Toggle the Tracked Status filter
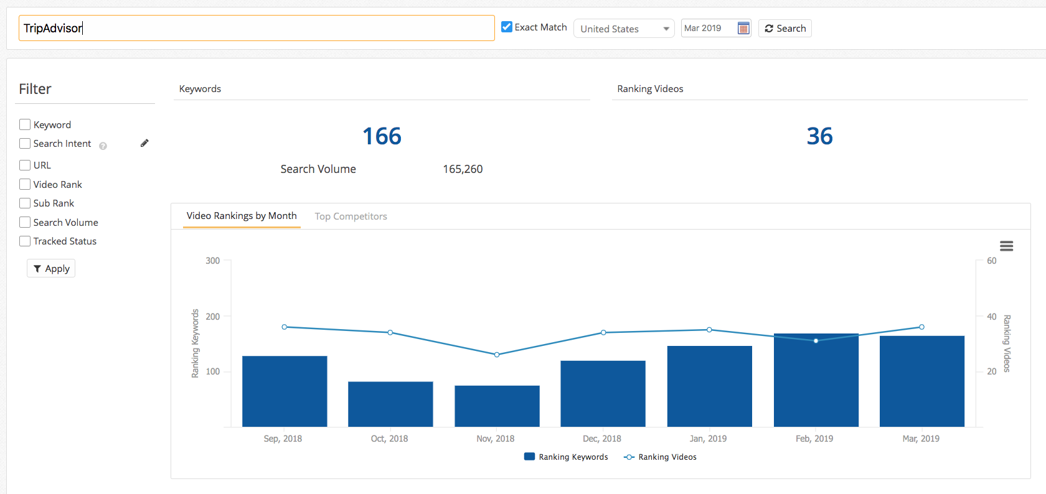The image size is (1046, 494). pos(25,241)
